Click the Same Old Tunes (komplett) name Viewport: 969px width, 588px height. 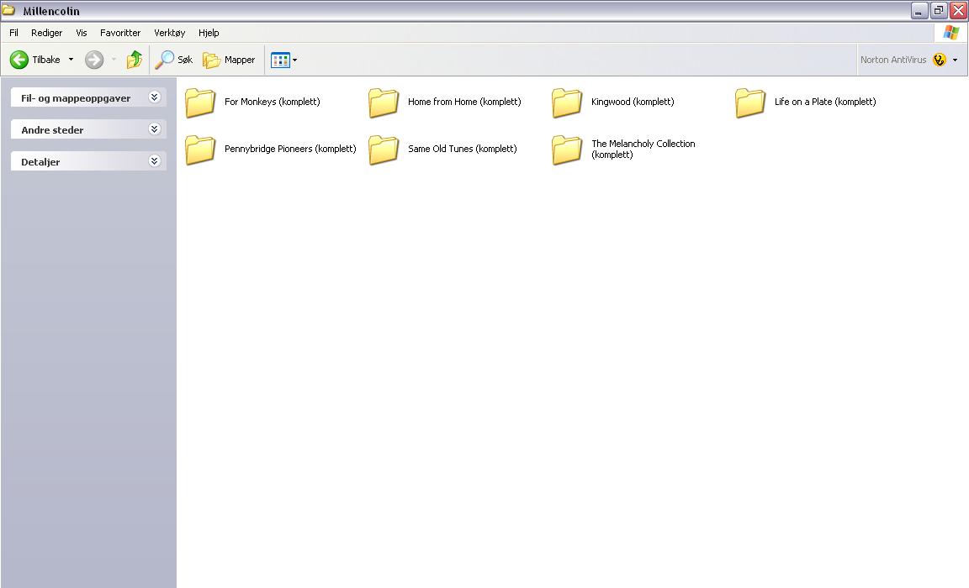[x=463, y=149]
